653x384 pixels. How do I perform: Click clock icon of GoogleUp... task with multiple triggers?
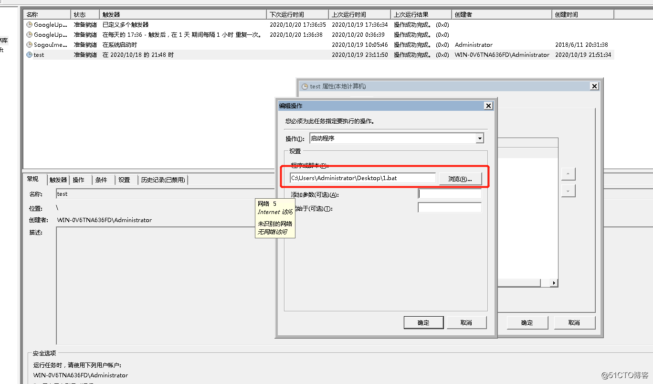(x=30, y=25)
